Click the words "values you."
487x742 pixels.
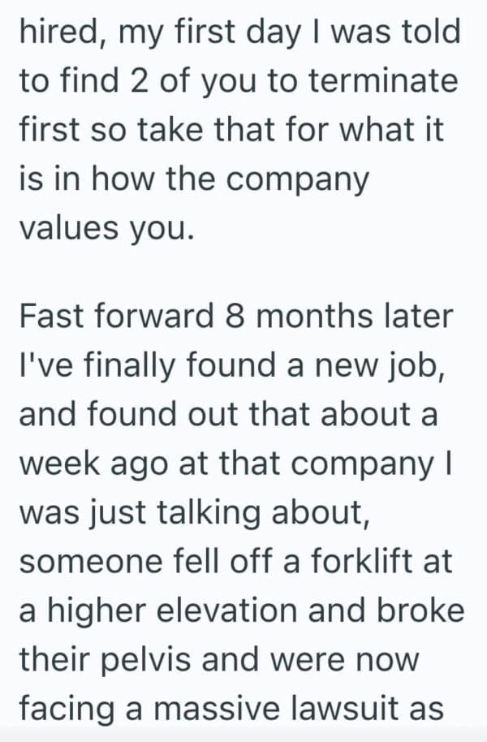coord(106,228)
